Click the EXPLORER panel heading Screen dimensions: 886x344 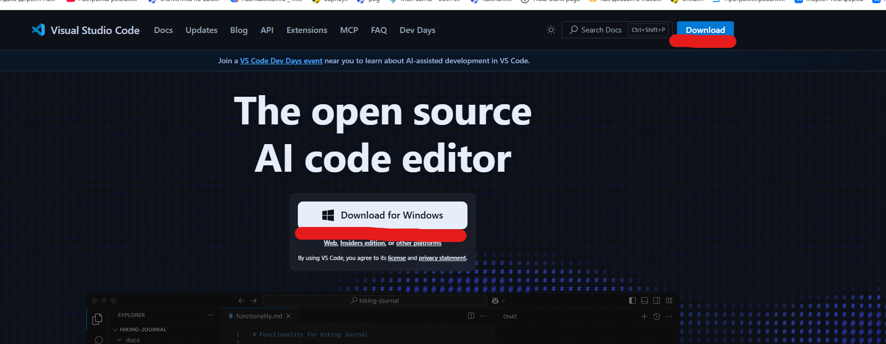pos(131,315)
